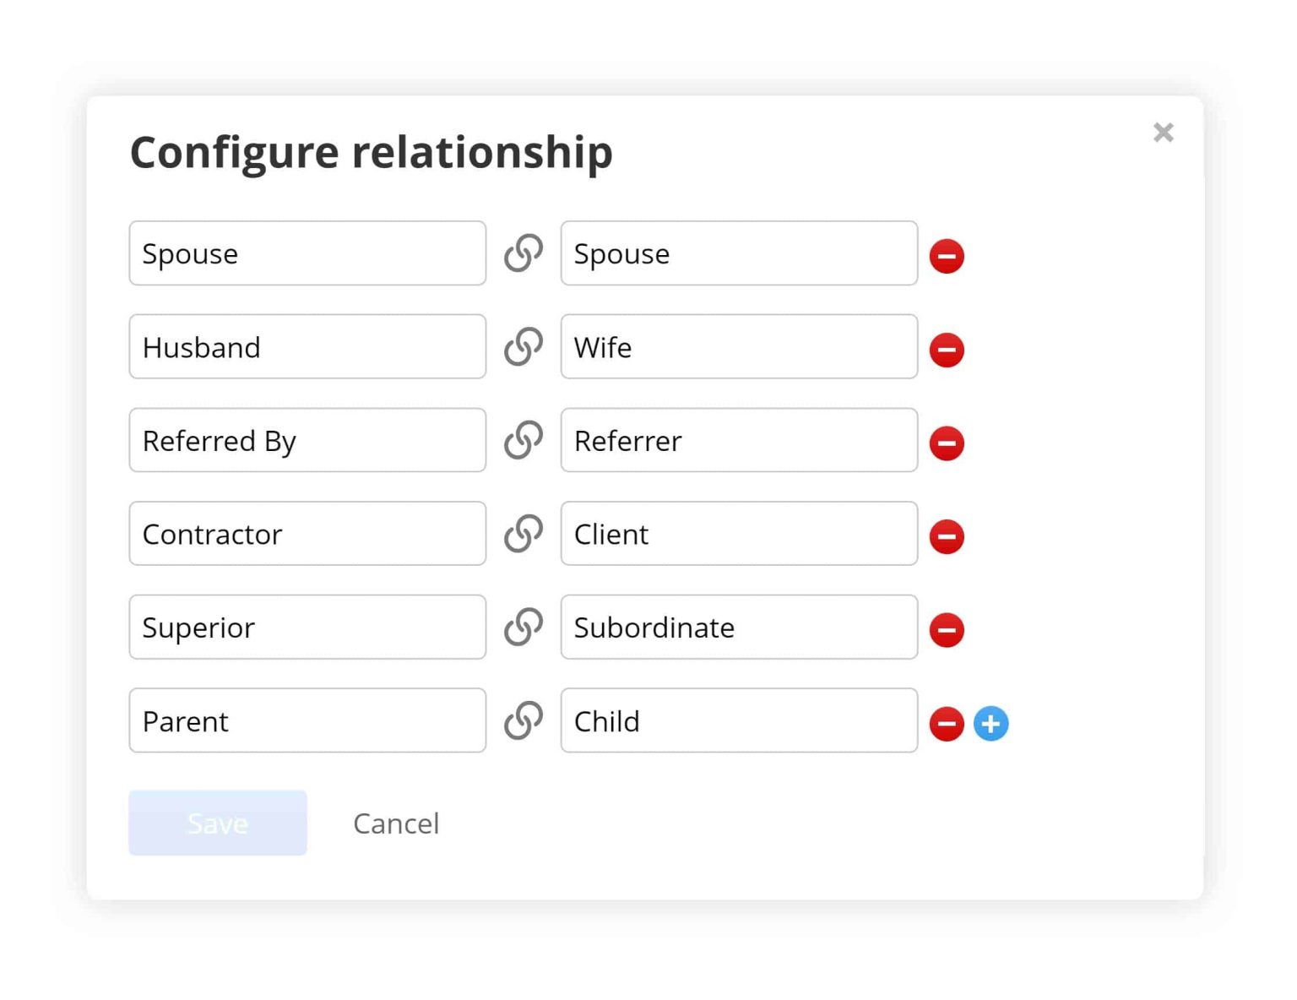Viewport: 1297px width, 1000px height.
Task: Click the link icon between Spouse and Spouse
Action: point(524,253)
